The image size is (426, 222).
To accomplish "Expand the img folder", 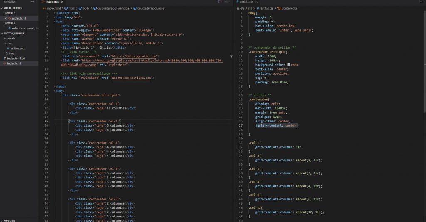I will point(7,54).
